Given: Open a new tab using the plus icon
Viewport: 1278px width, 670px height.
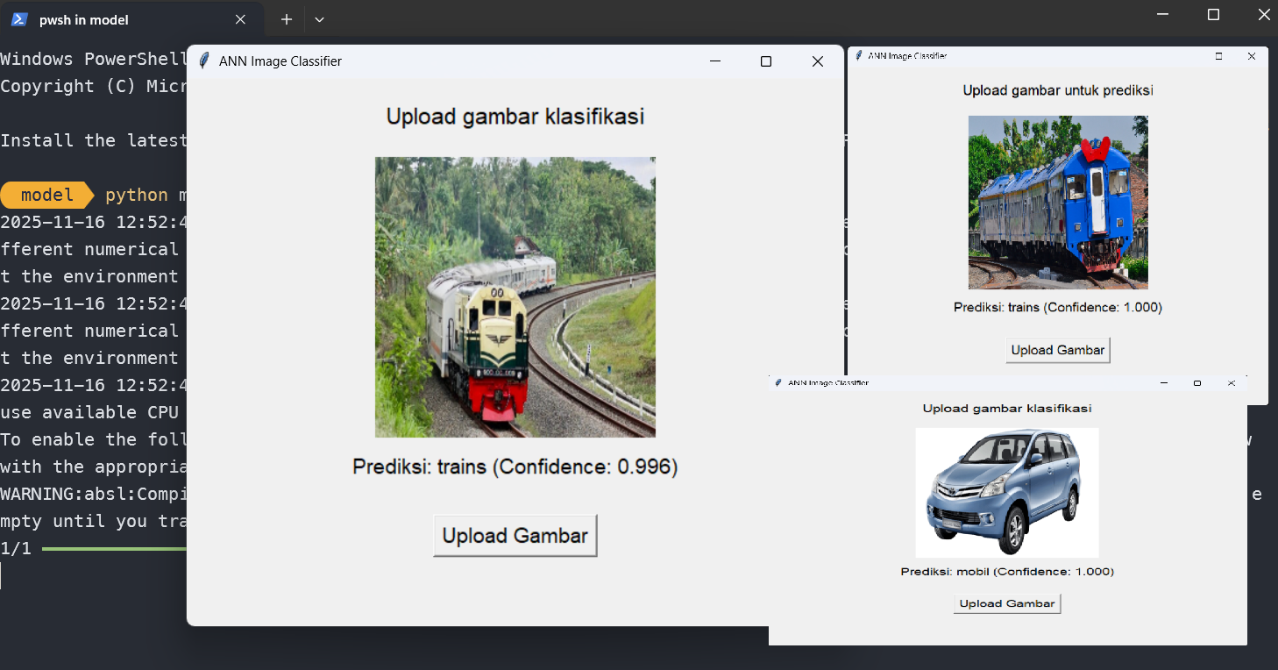Looking at the screenshot, I should [288, 18].
